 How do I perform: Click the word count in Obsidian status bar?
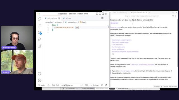click(165, 87)
